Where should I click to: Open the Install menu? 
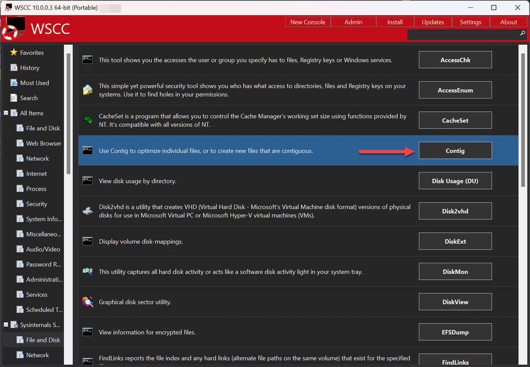pos(395,22)
